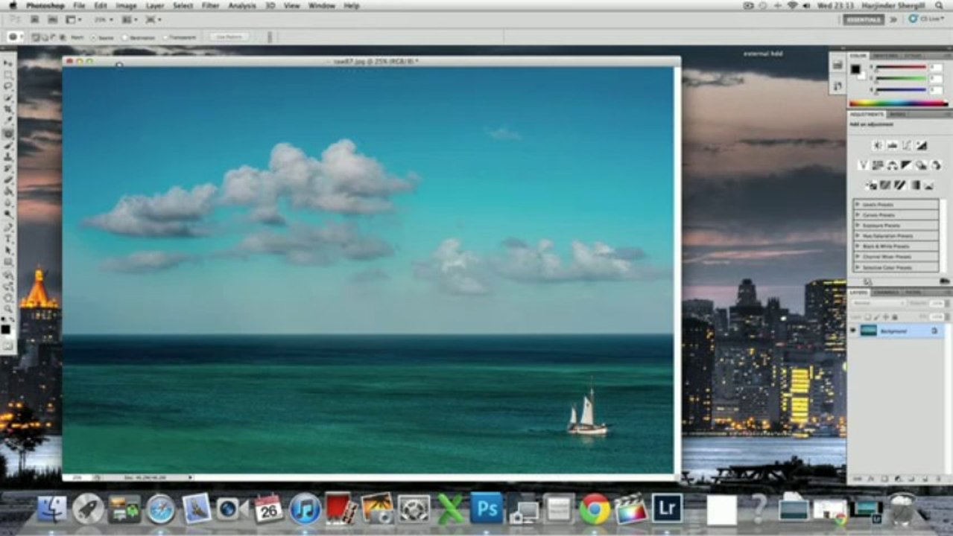This screenshot has height=536, width=953.
Task: Click the Use Pattern button
Action: pos(229,37)
